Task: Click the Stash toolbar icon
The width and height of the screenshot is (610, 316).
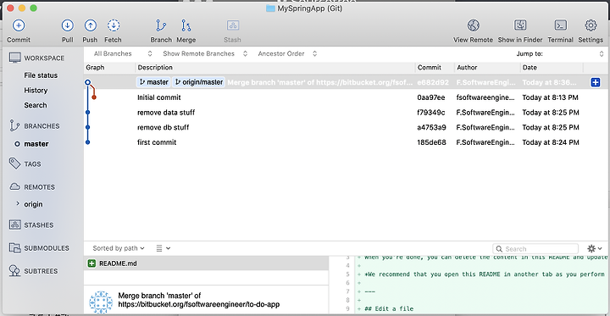Action: (233, 25)
